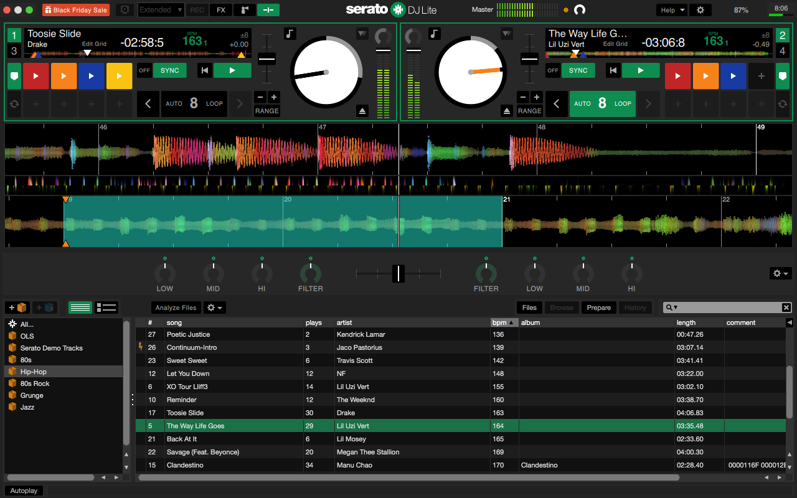Add a new crate

18,308
